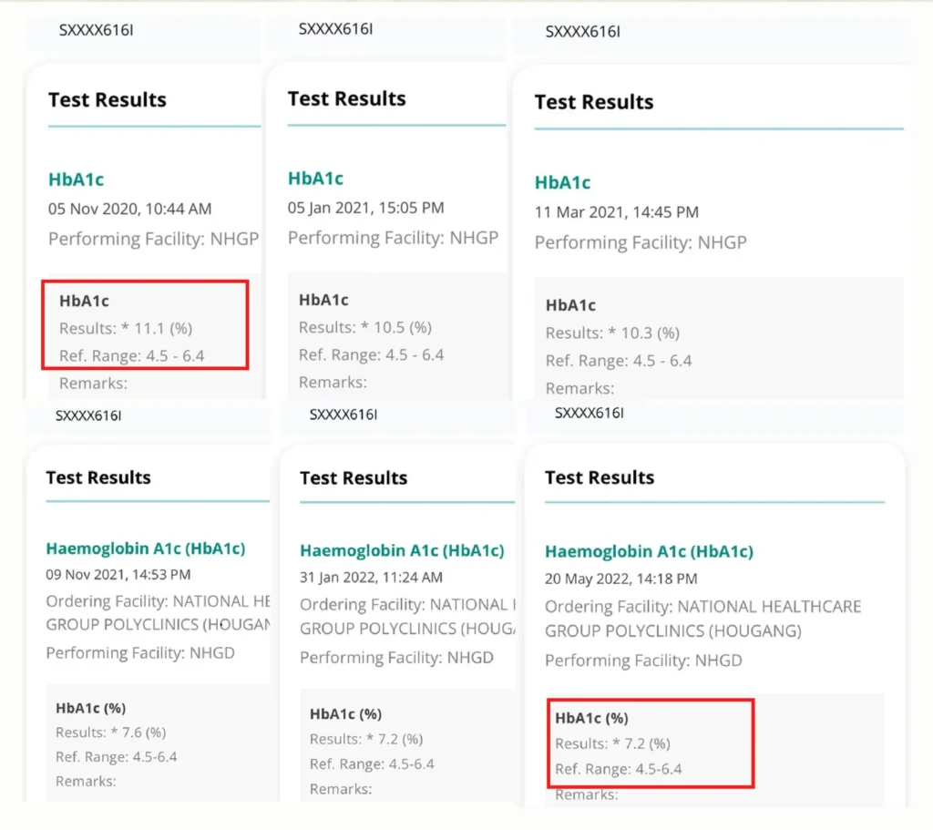Open the HbA1c test from 11 Mar 2021
This screenshot has height=830, width=933.
(562, 182)
